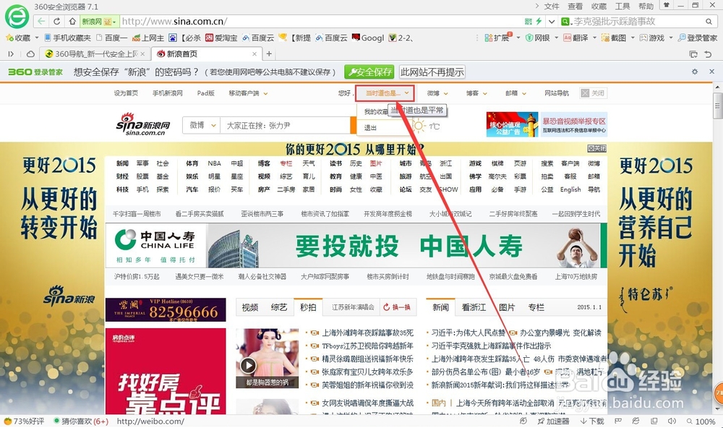Click the cloud icon beside the tab bar
Image resolution: width=723 pixels, height=428 pixels.
click(30, 54)
